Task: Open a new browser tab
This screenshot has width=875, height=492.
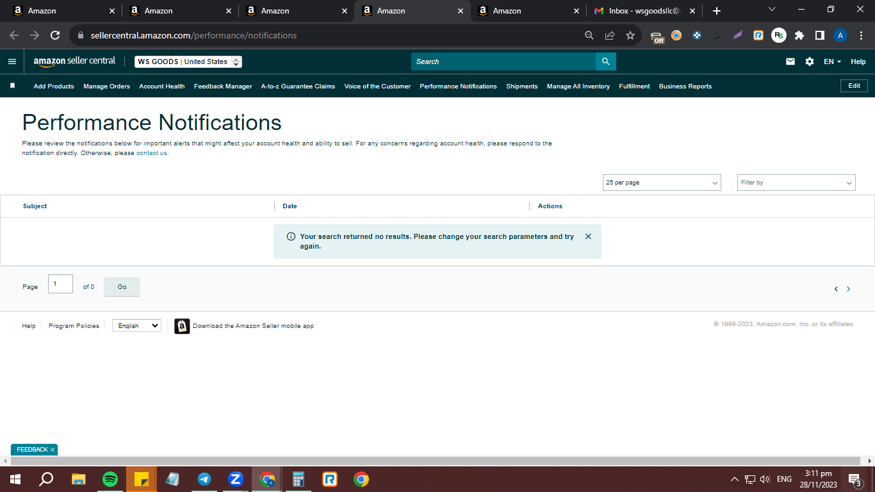Action: [x=717, y=11]
